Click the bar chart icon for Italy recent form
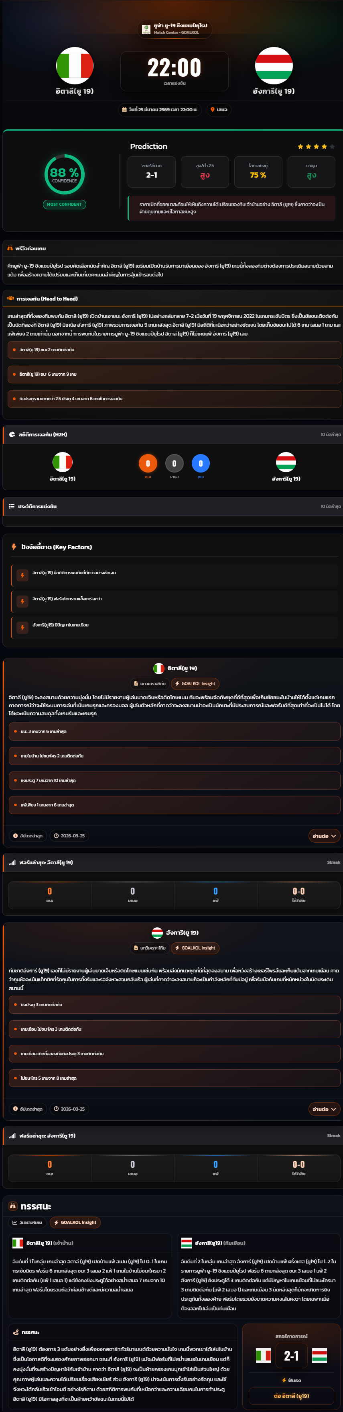343x1412 pixels. point(12,862)
